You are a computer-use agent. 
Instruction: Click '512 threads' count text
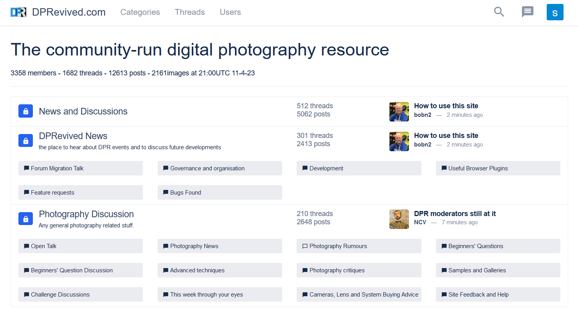coord(315,106)
